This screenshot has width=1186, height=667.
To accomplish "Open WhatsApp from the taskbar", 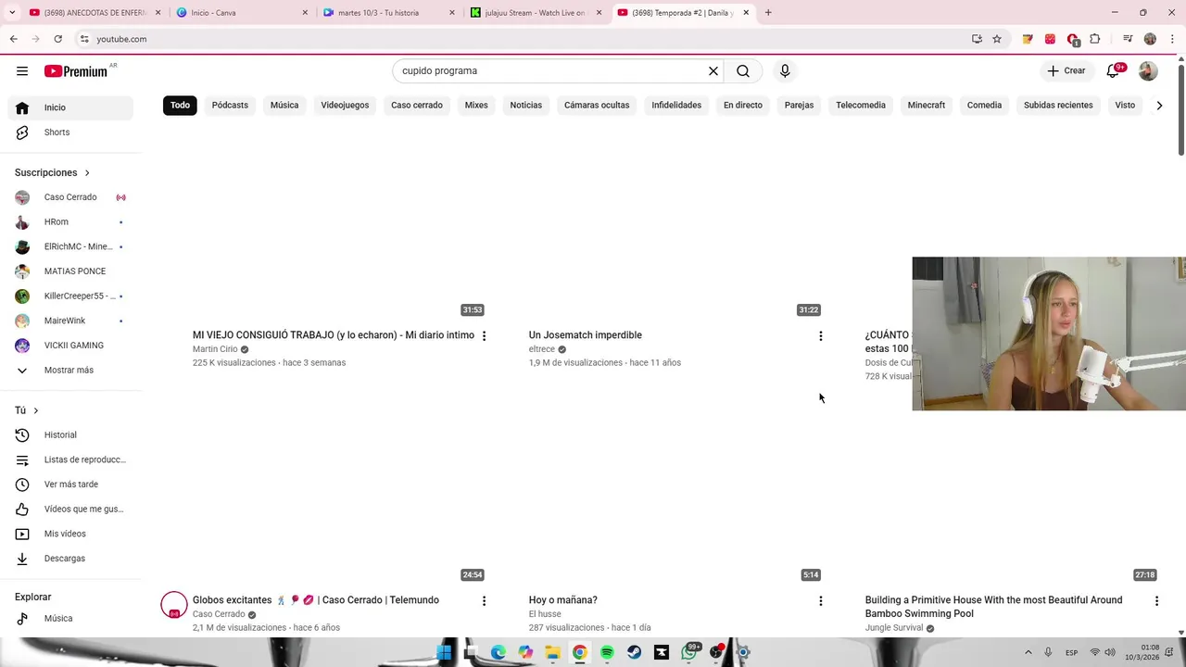I will click(x=688, y=652).
